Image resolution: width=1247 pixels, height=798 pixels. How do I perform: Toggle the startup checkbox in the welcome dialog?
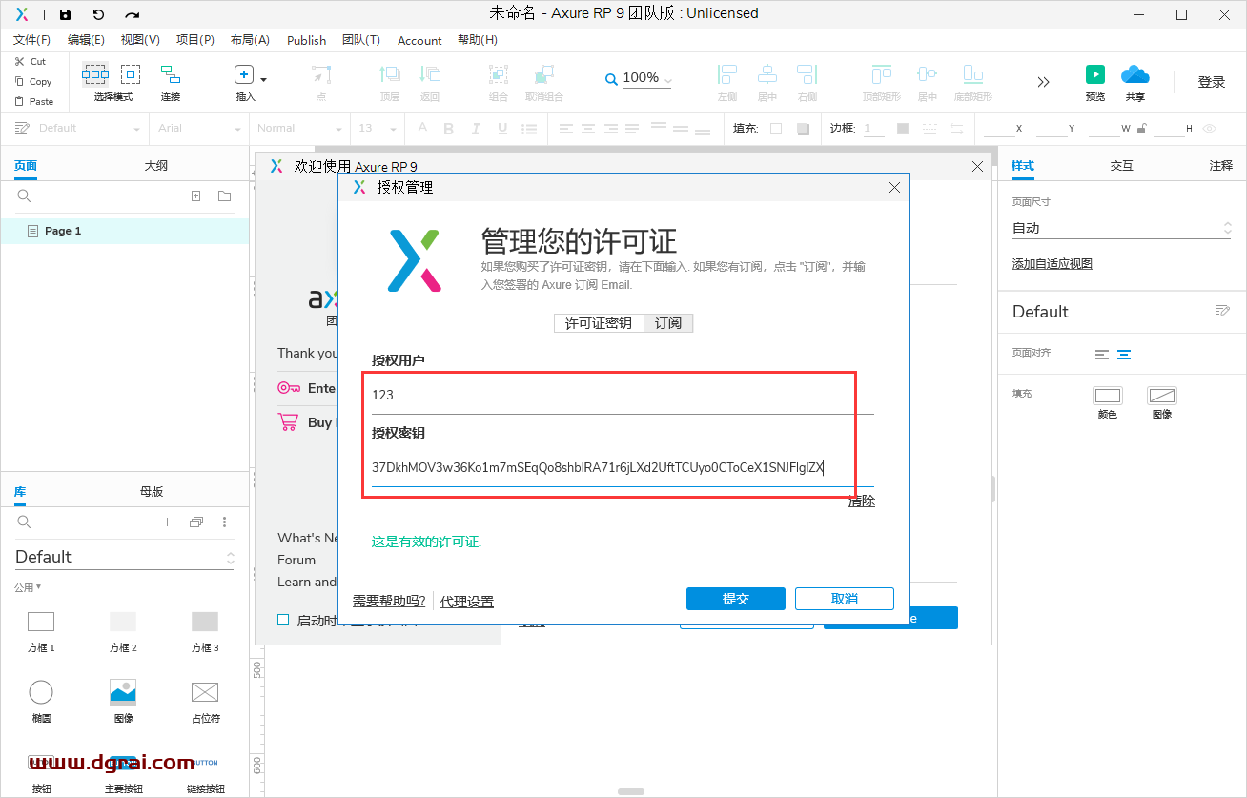tap(282, 619)
